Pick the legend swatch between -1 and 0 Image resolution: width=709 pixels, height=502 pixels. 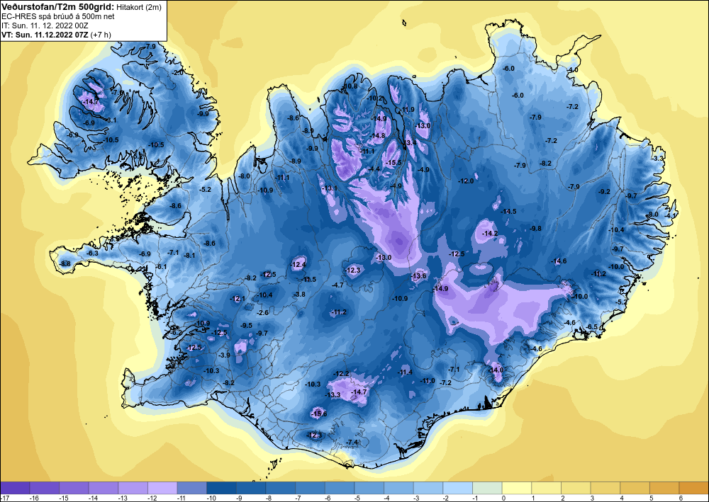488,488
